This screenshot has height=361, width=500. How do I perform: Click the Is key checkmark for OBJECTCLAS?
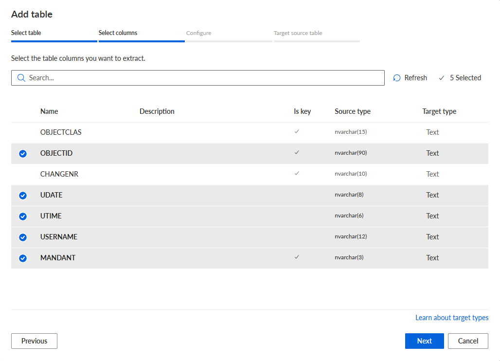pos(297,131)
